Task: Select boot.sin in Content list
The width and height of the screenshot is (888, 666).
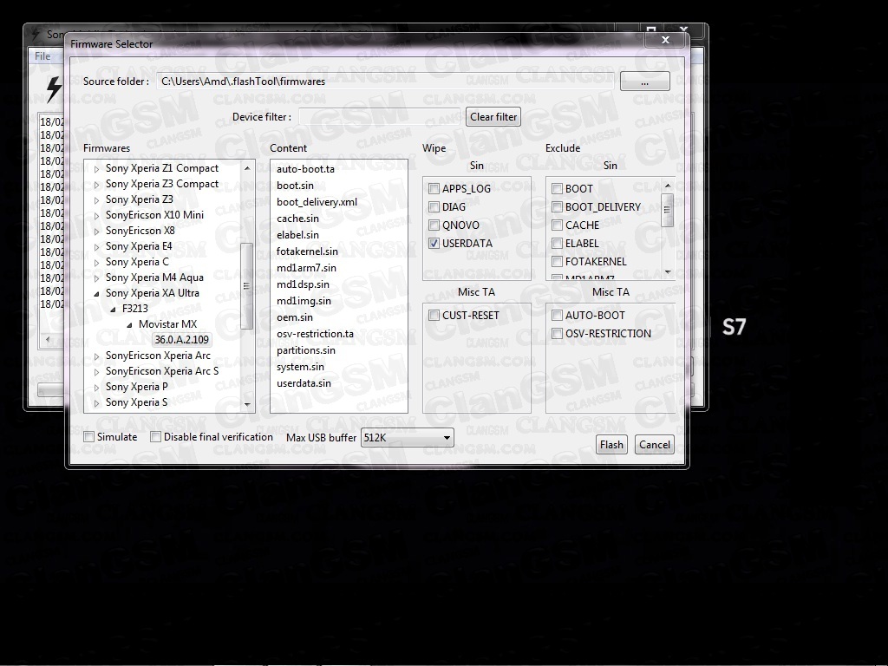Action: point(295,186)
